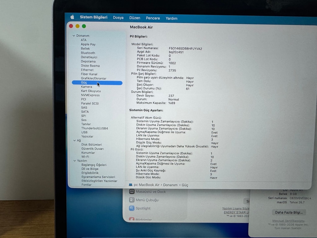Select Tanılar in the sidebar
The width and height of the screenshot is (317, 238).
(x=86, y=124)
